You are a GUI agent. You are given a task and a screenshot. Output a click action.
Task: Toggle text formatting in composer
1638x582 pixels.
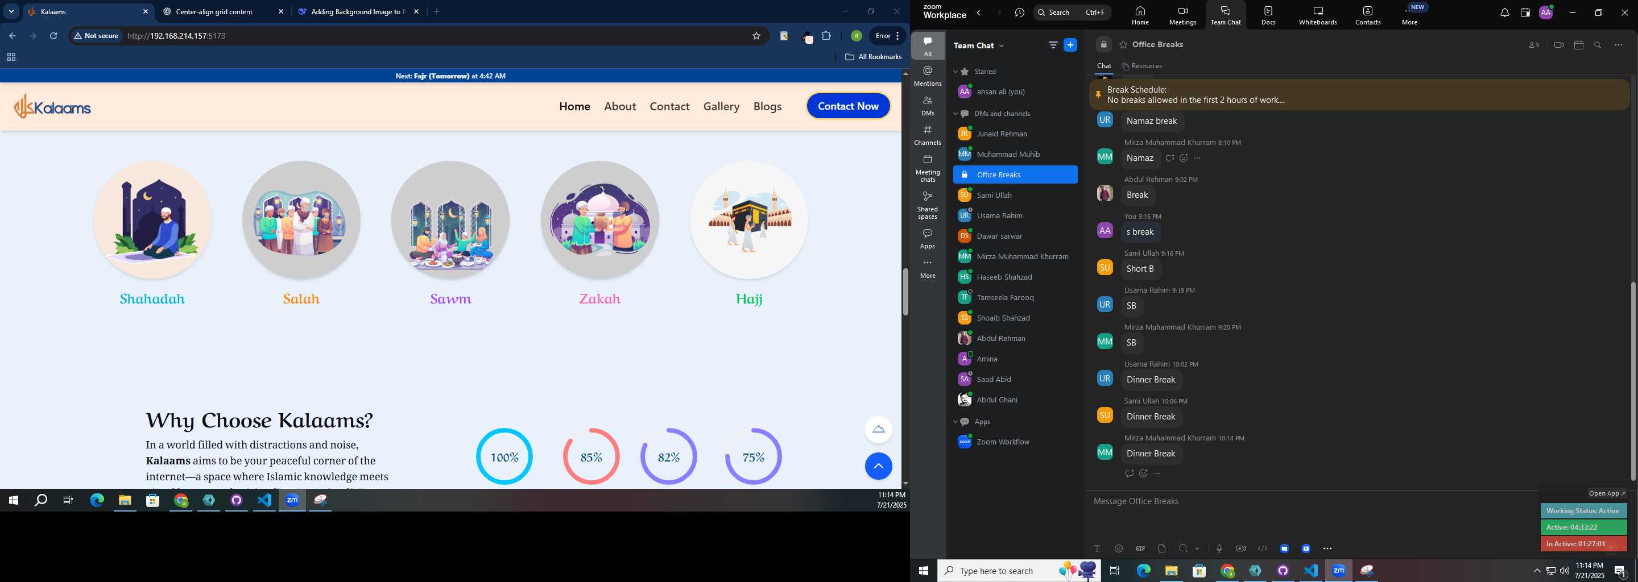point(1097,548)
